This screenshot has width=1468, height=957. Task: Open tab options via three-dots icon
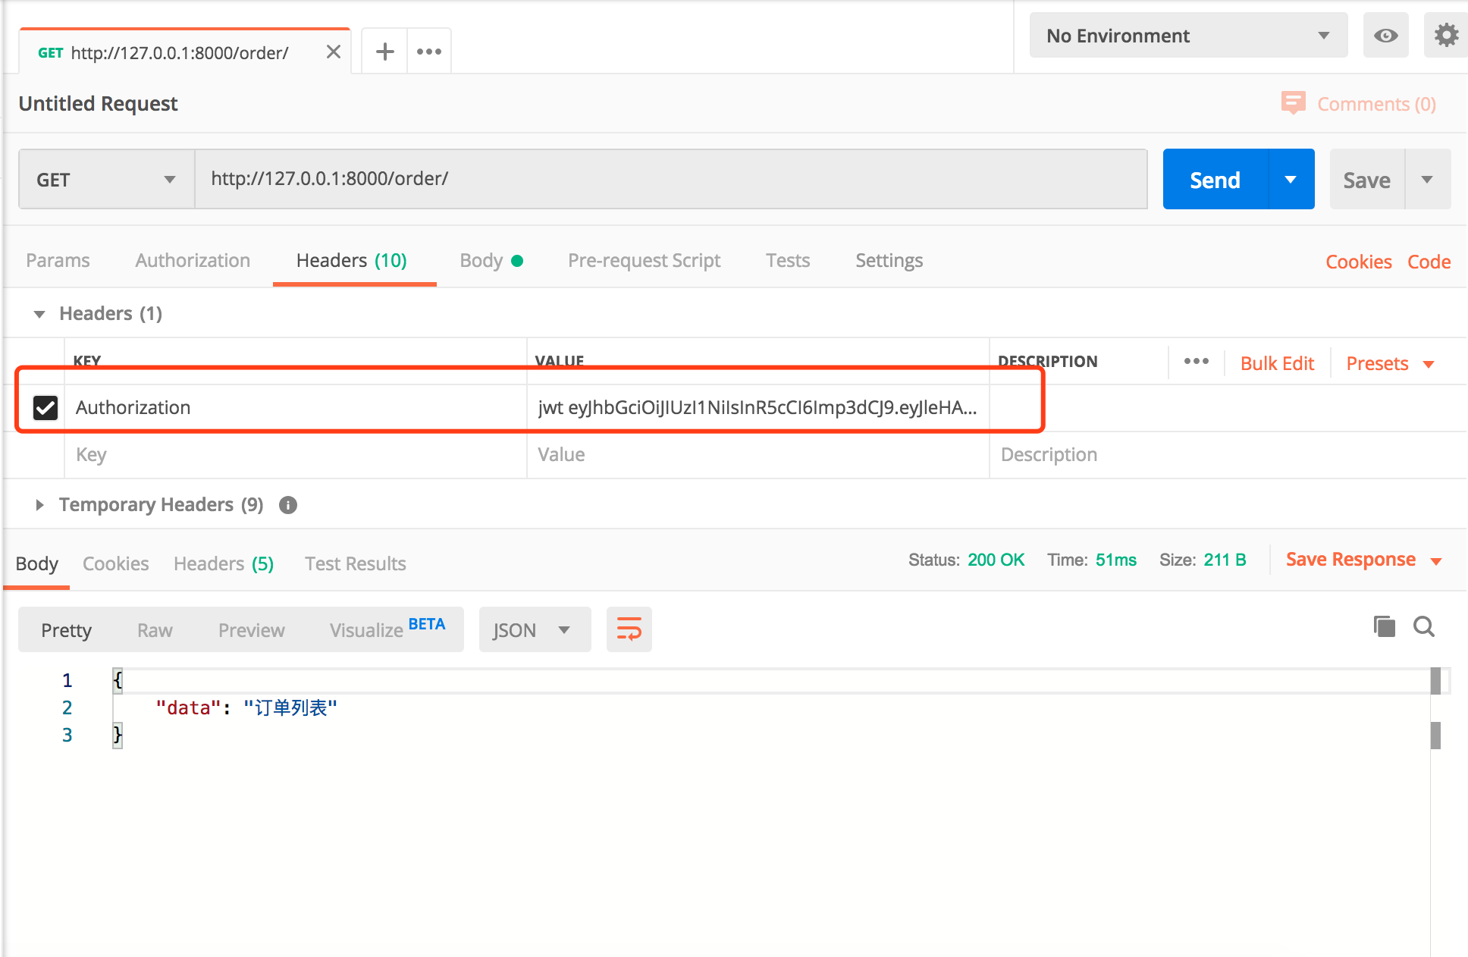click(428, 52)
